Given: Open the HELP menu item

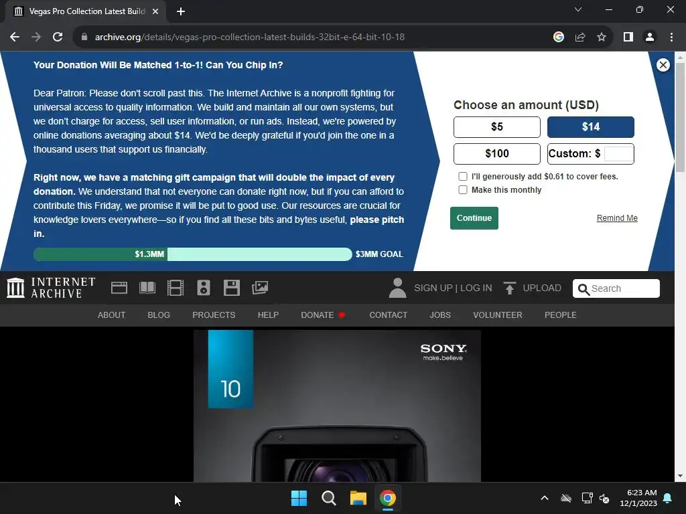Looking at the screenshot, I should [x=268, y=315].
